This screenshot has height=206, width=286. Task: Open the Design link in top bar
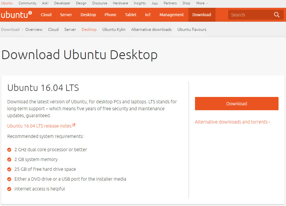tap(81, 3)
